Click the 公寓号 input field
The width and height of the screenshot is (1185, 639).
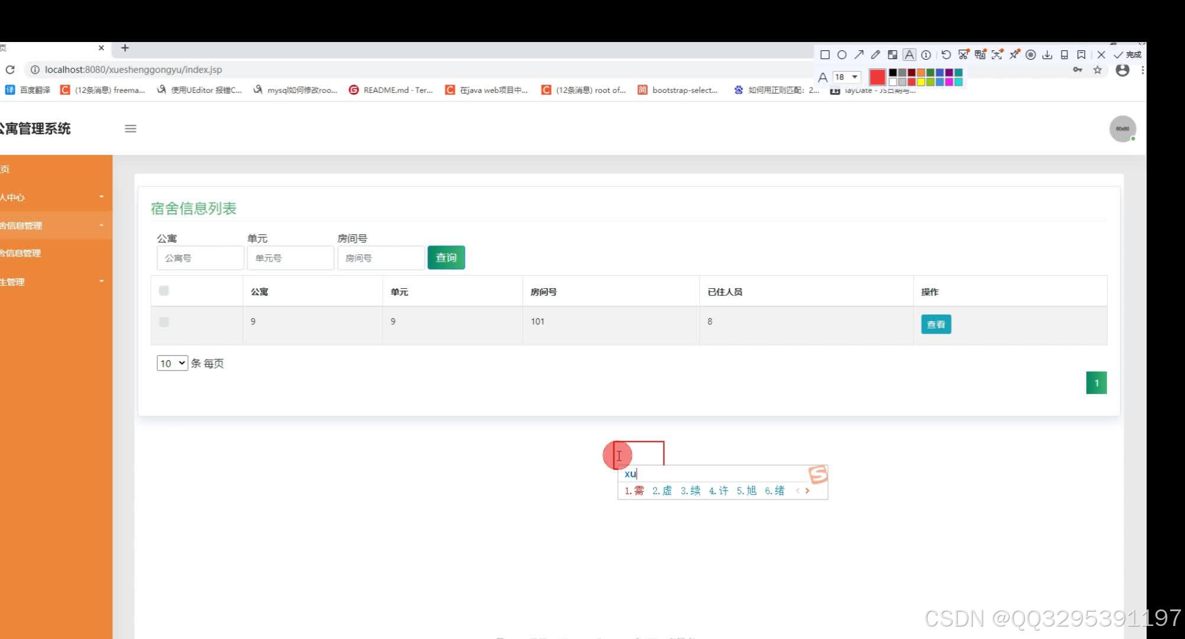click(200, 258)
